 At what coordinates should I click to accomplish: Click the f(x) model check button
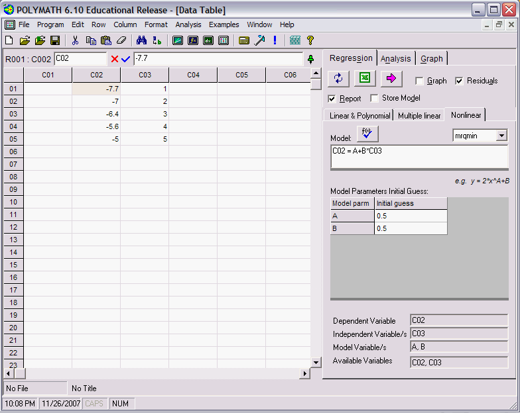(367, 134)
